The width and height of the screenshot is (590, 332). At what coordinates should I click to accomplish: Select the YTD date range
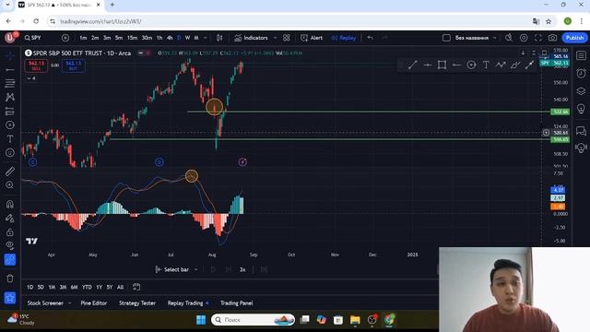coord(87,287)
